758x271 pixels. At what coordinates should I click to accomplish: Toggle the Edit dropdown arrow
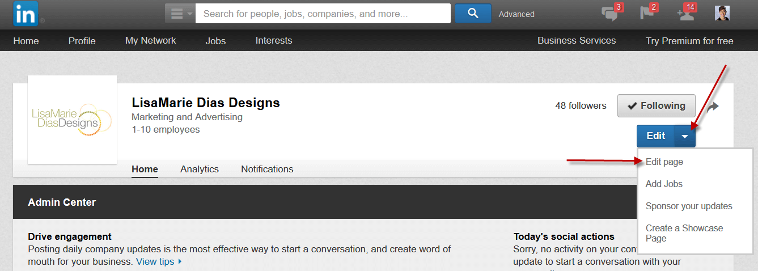685,136
